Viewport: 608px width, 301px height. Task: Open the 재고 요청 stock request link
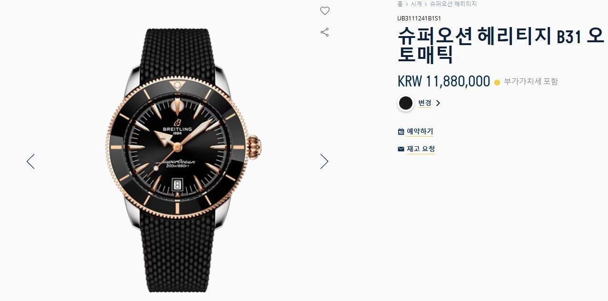pyautogui.click(x=421, y=149)
